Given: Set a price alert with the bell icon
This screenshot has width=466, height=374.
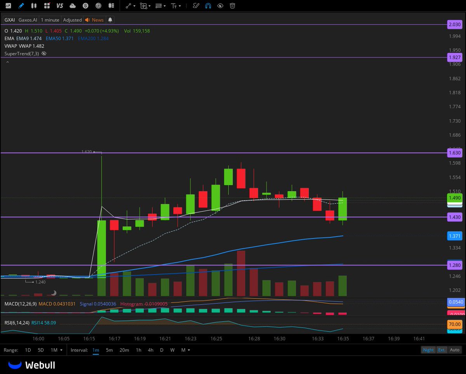Looking at the screenshot, I should click(x=110, y=20).
